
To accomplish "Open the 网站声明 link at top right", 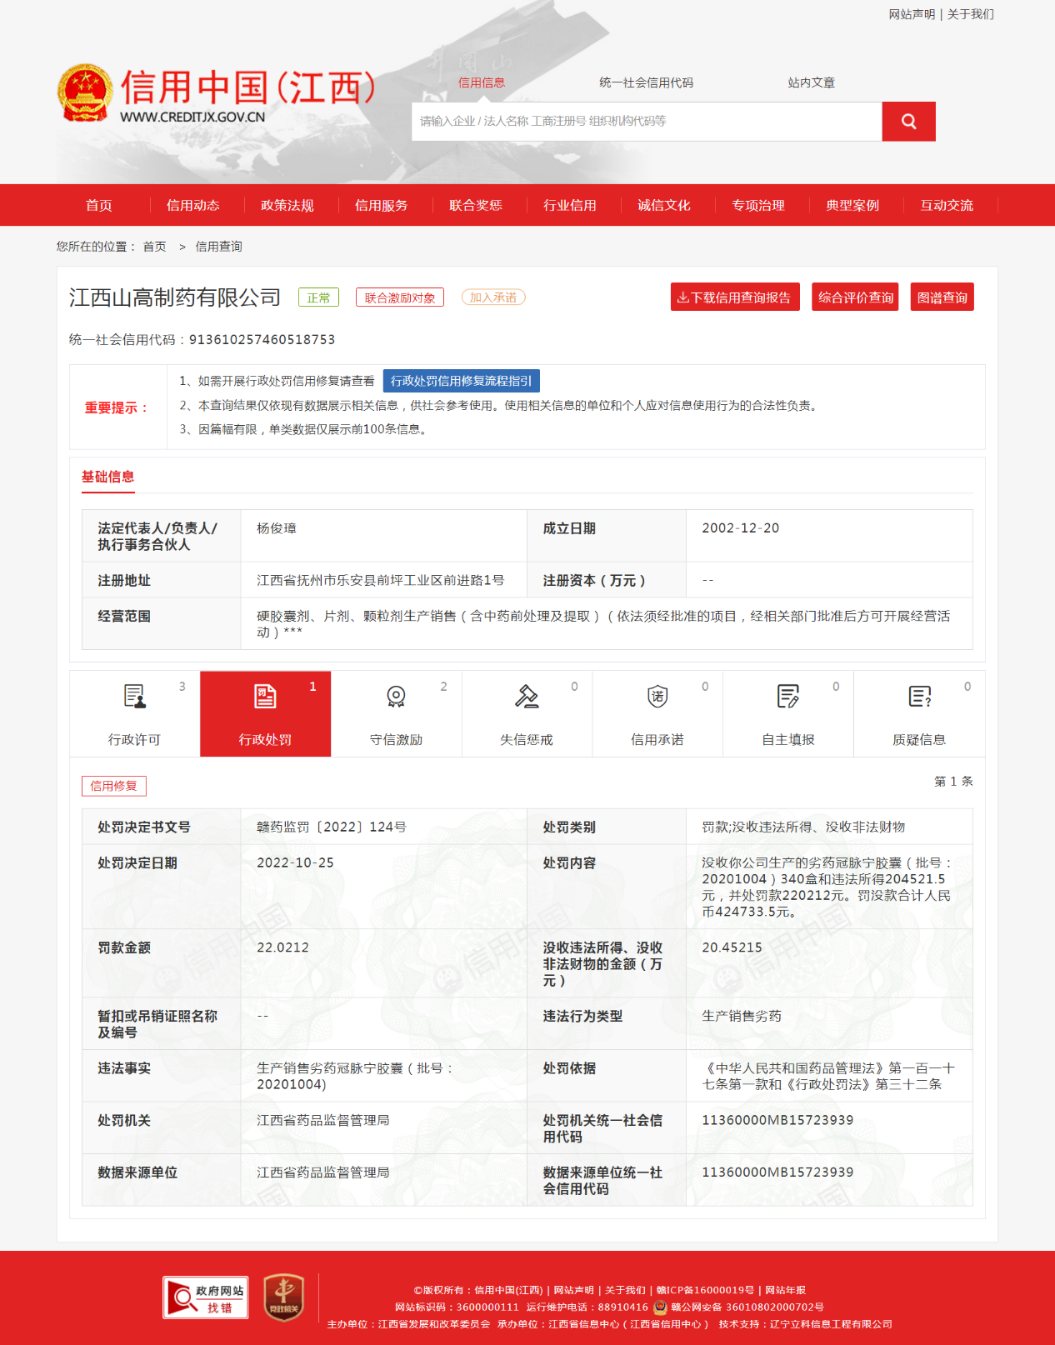I will point(912,14).
